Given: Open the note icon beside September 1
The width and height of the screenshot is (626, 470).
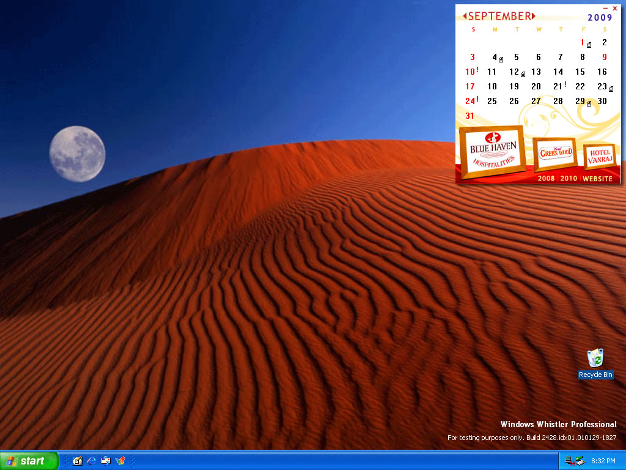Looking at the screenshot, I should point(589,45).
